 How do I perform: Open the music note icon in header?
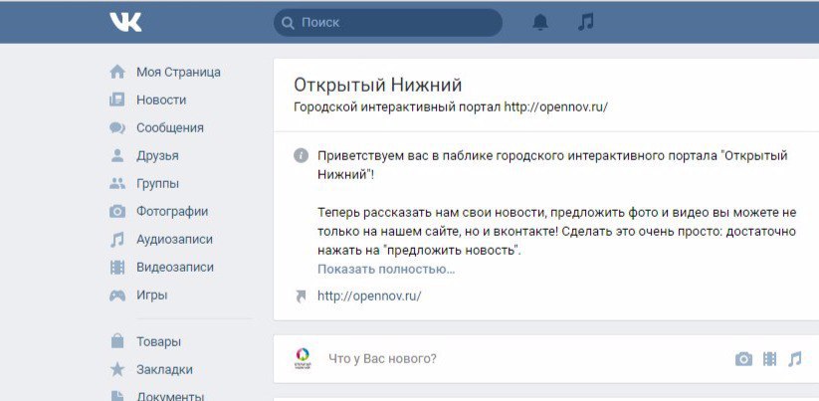click(x=585, y=22)
